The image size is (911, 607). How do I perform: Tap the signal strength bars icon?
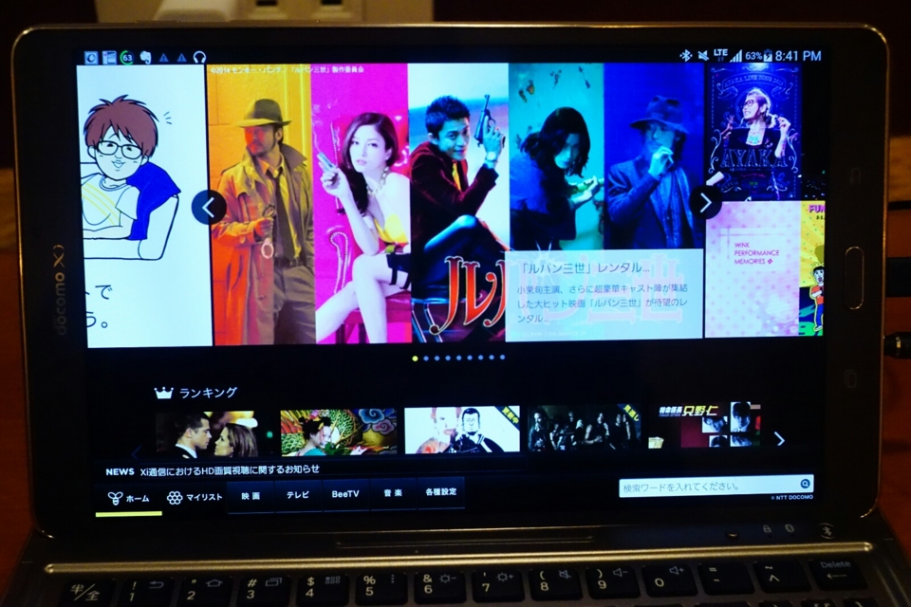coord(736,56)
